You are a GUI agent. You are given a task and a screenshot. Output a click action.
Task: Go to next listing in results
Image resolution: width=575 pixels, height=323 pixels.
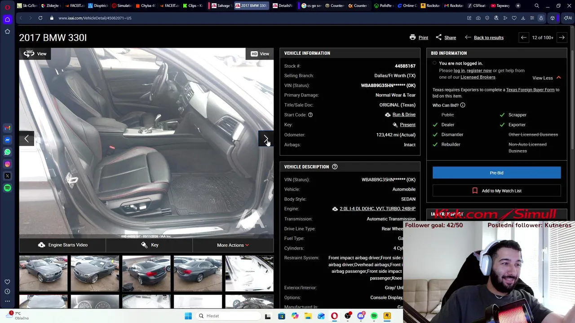coord(562,38)
